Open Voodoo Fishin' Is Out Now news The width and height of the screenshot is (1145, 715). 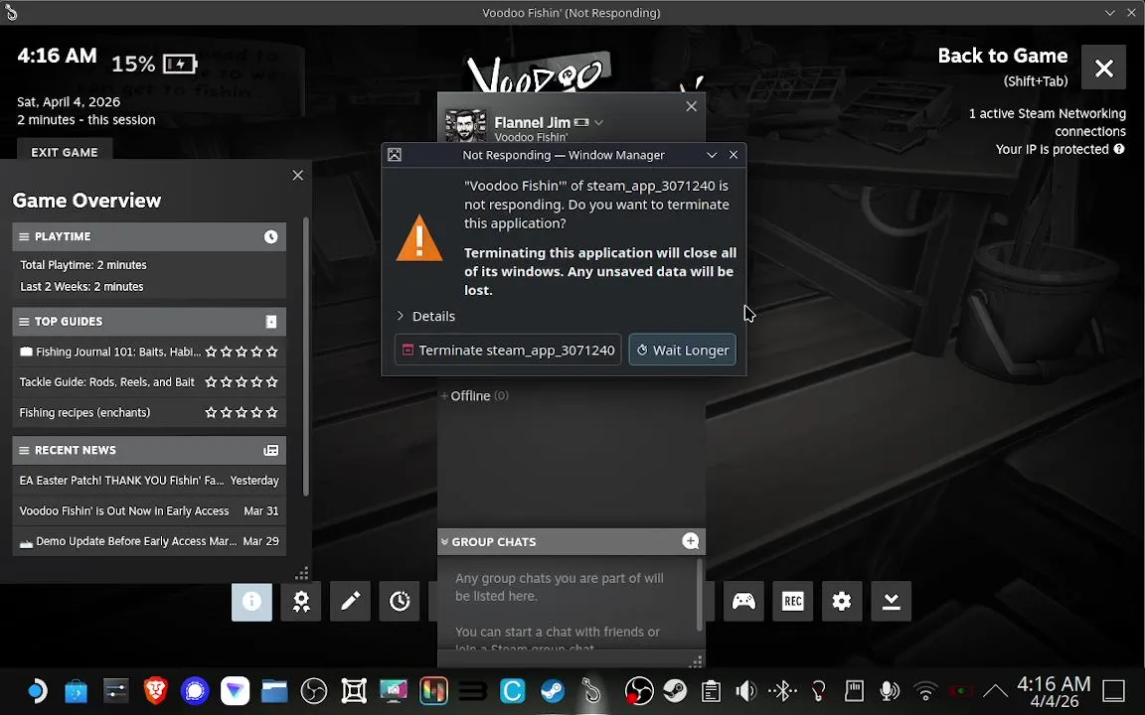149,510
